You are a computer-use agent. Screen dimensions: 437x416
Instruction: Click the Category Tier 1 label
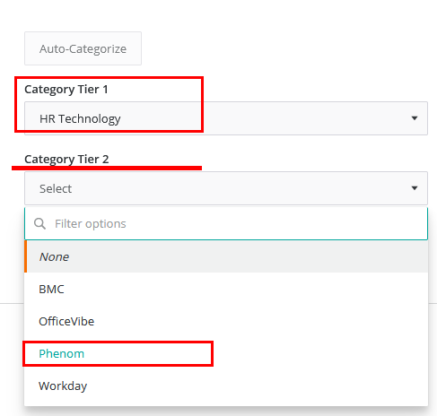click(x=66, y=90)
